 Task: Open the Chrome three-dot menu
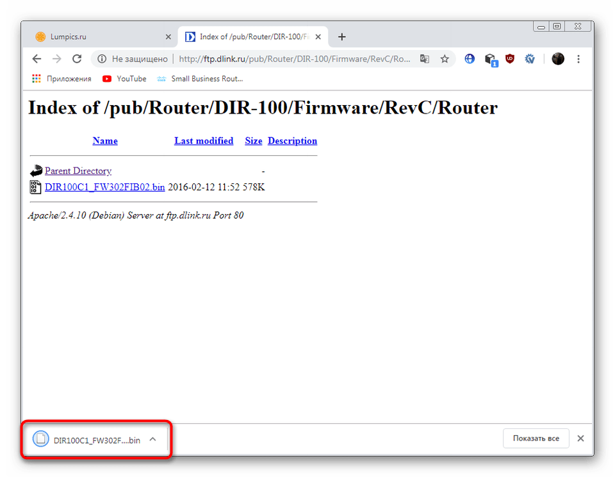(578, 59)
